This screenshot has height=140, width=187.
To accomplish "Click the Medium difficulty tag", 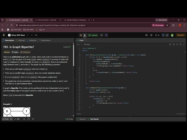I will [7, 52].
